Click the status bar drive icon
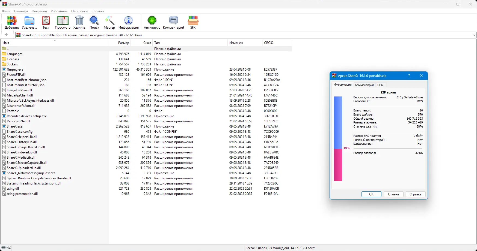This screenshot has height=251, width=477. pos(4,248)
